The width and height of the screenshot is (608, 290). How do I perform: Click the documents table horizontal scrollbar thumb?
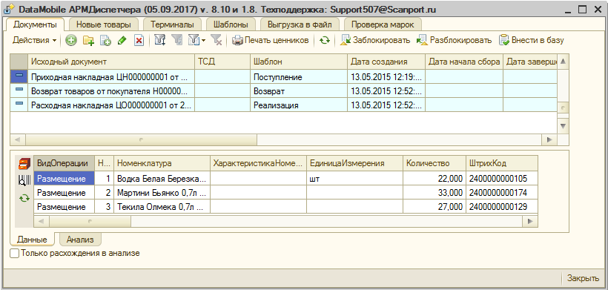coord(141,139)
